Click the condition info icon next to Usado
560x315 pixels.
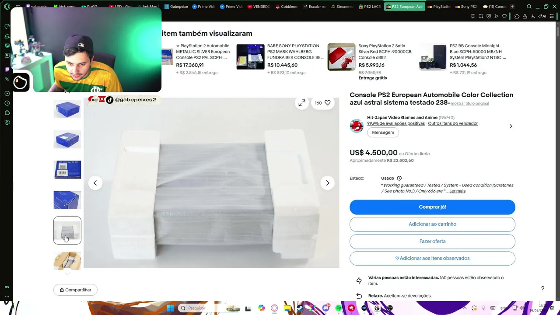(399, 178)
